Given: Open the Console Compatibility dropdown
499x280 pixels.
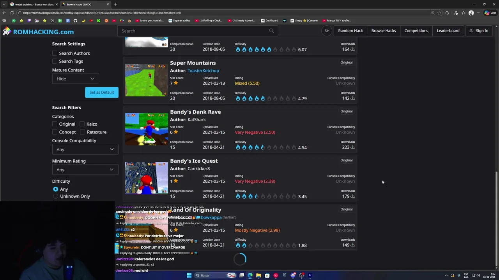Looking at the screenshot, I should point(85,149).
